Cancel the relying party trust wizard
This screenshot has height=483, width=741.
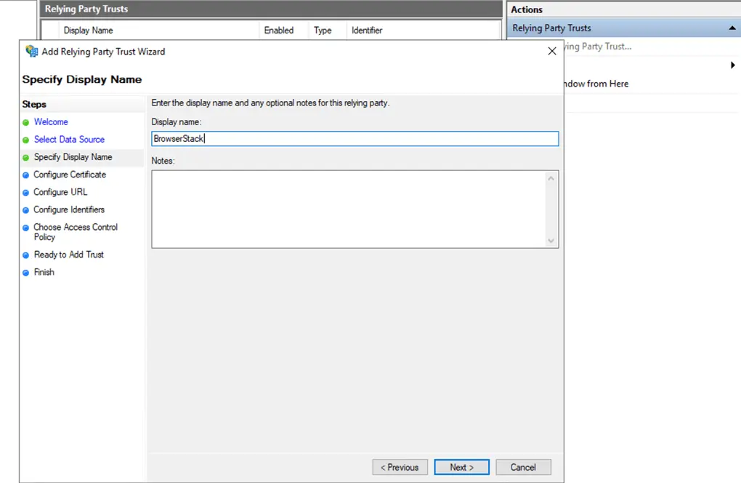point(523,467)
